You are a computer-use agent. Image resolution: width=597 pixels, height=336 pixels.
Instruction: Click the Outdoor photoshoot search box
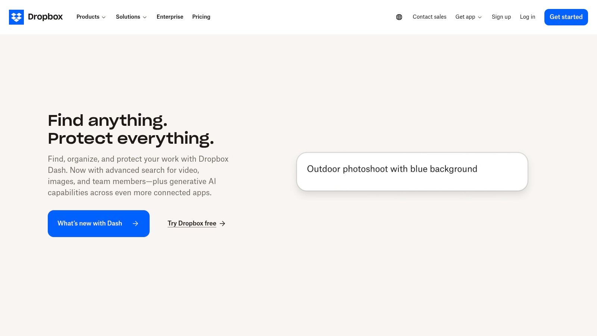click(412, 172)
